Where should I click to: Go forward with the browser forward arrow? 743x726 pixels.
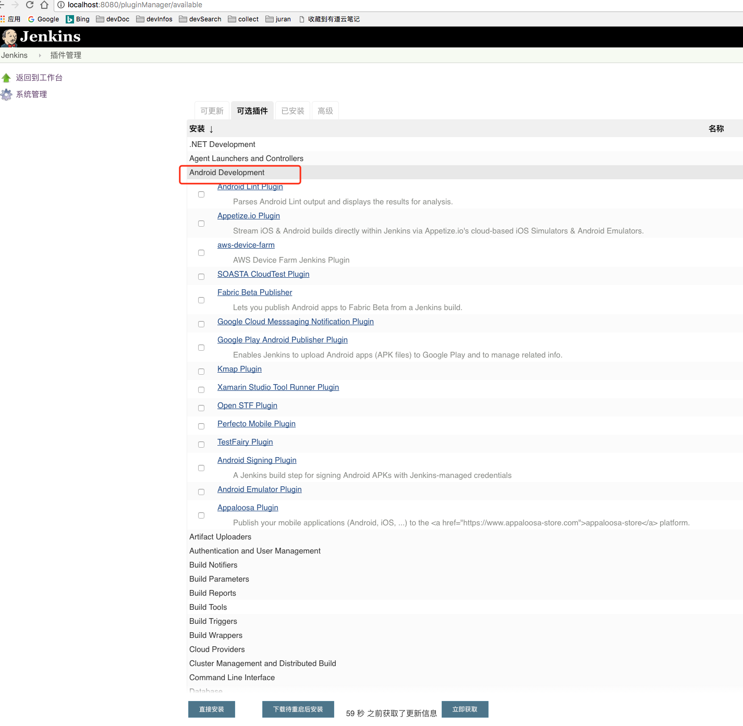(15, 5)
